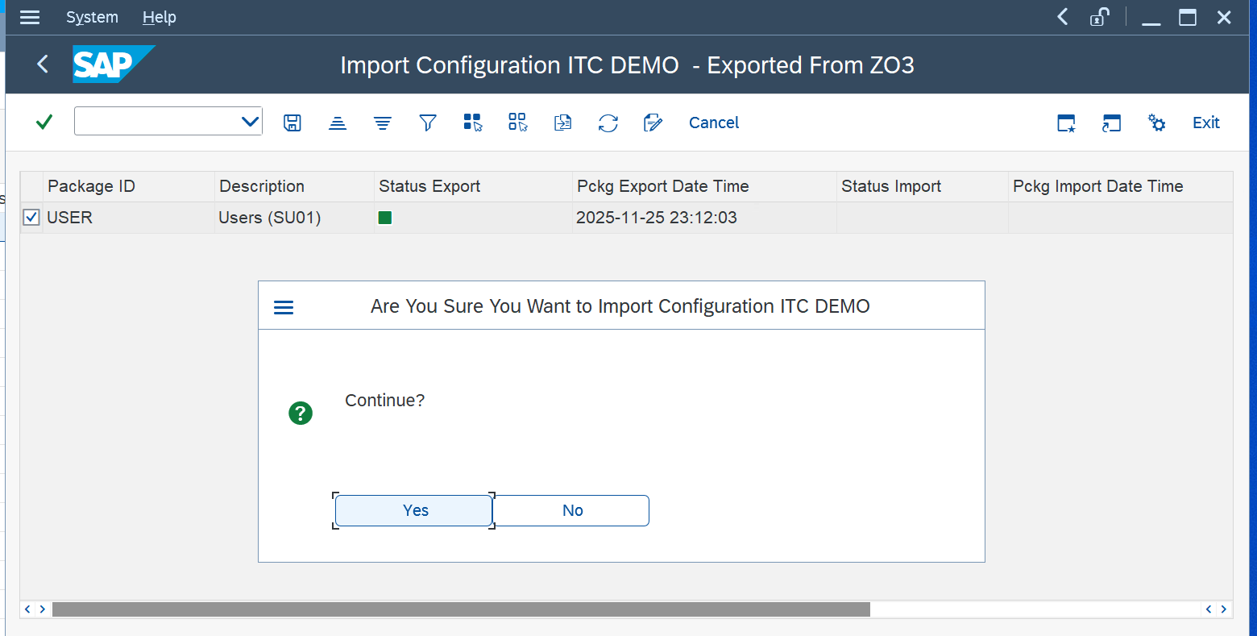This screenshot has height=636, width=1257.
Task: Click No to decline the import
Action: 571,510
